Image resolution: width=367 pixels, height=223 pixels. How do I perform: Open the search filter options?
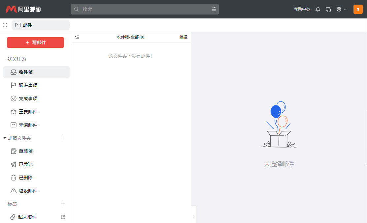pos(214,9)
